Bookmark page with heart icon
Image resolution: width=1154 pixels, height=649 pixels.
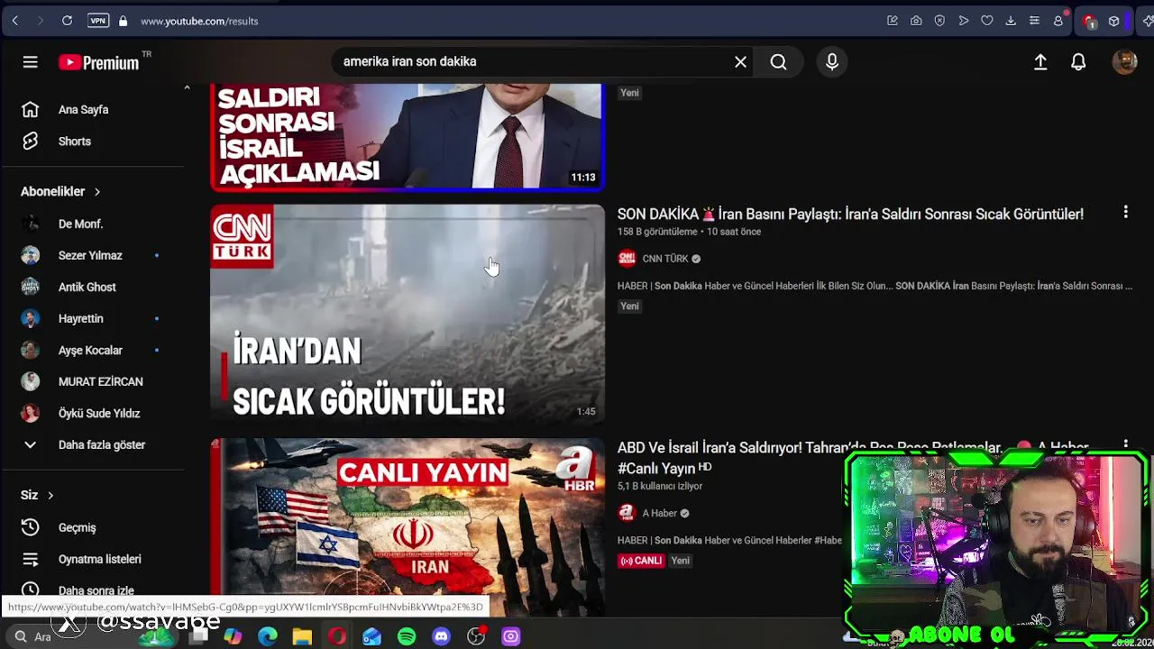tap(987, 21)
